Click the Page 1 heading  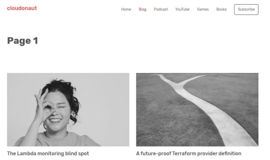coord(22,41)
